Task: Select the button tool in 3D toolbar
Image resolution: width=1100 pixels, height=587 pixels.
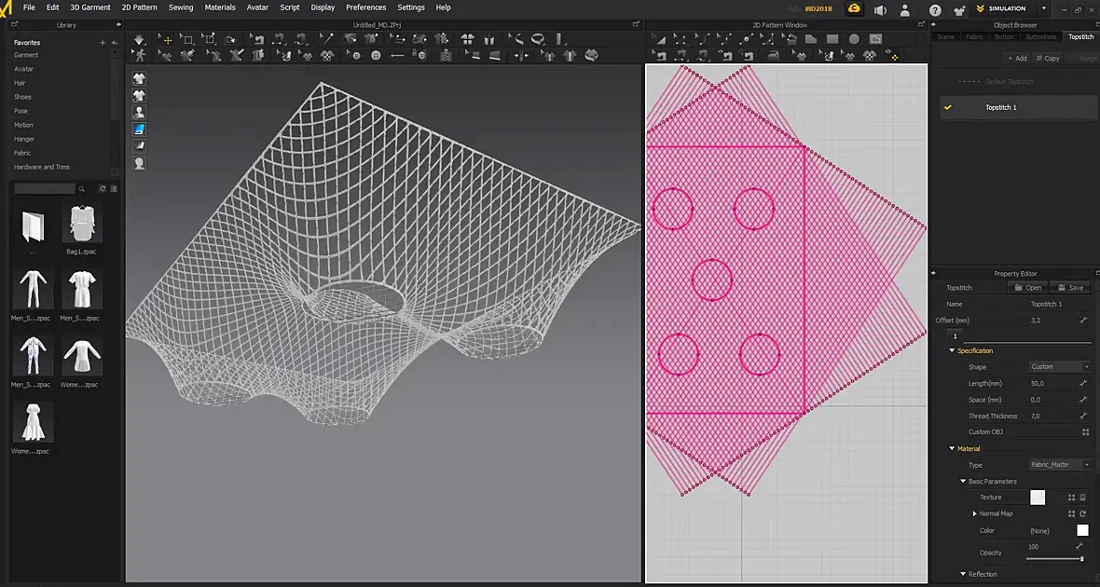Action: pos(376,56)
